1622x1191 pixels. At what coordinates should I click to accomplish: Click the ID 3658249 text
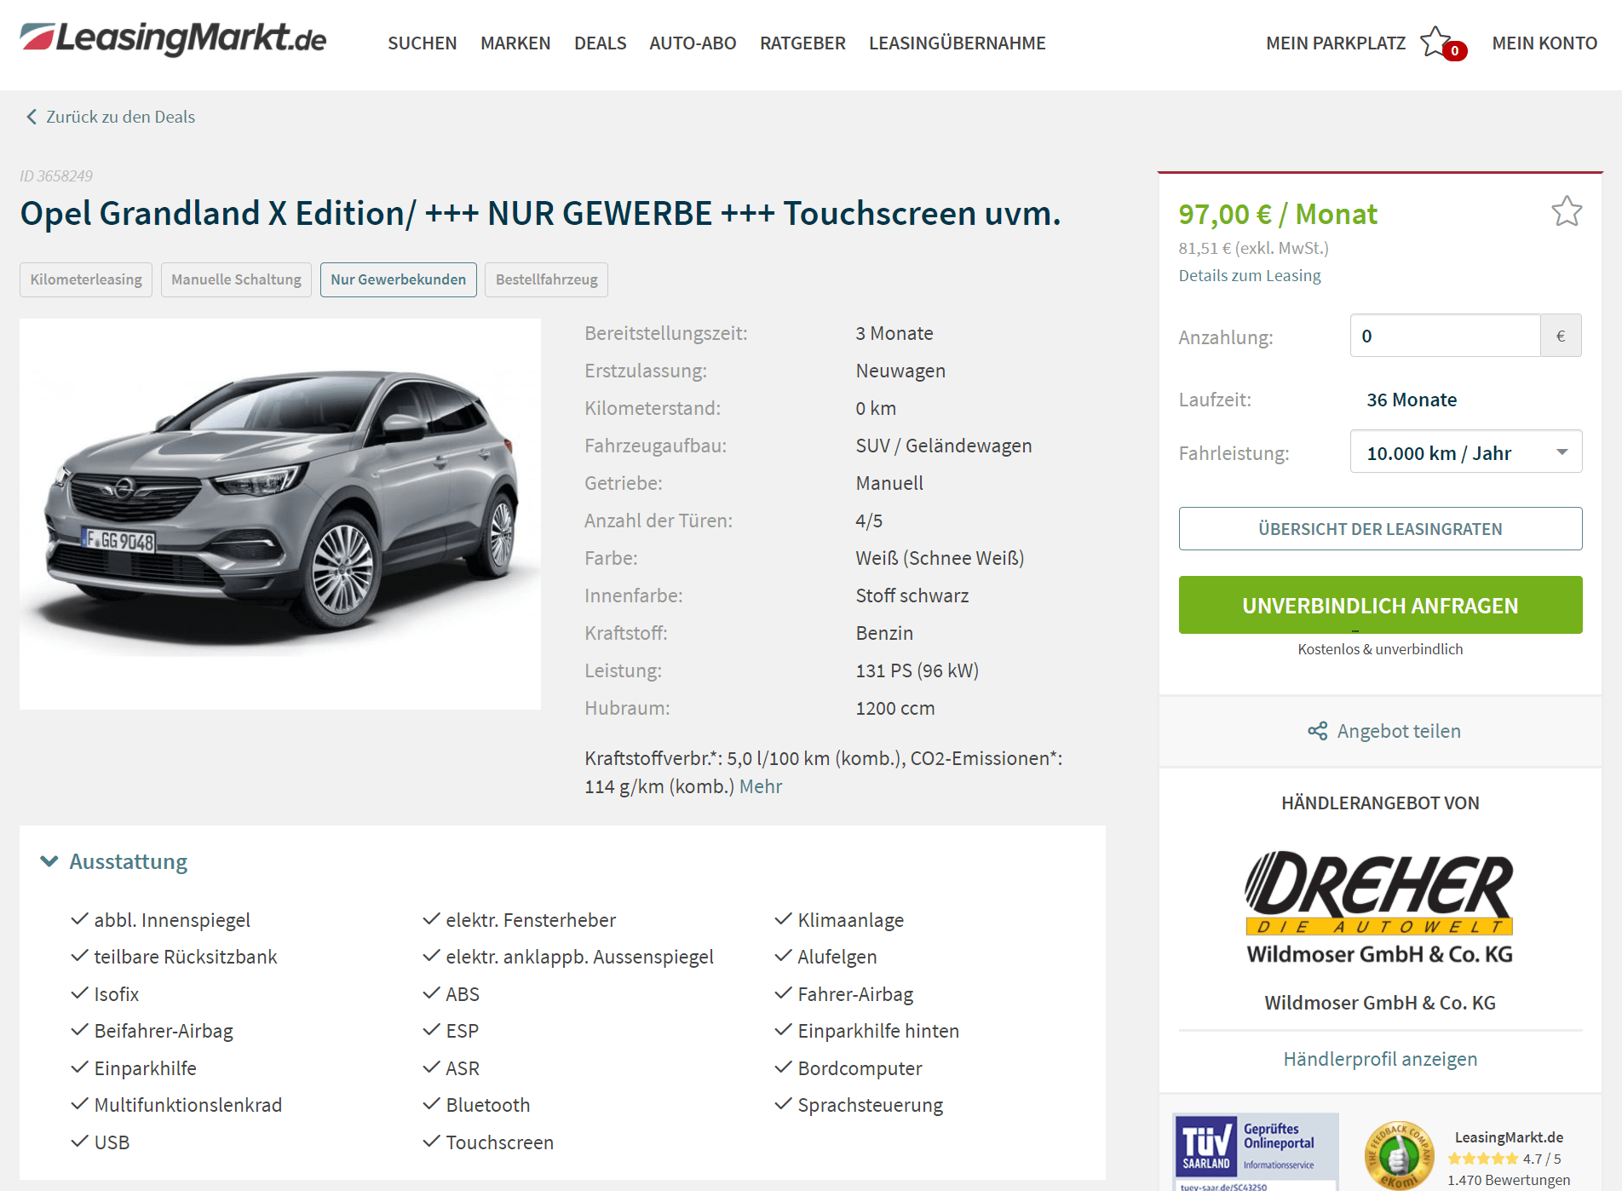[56, 175]
